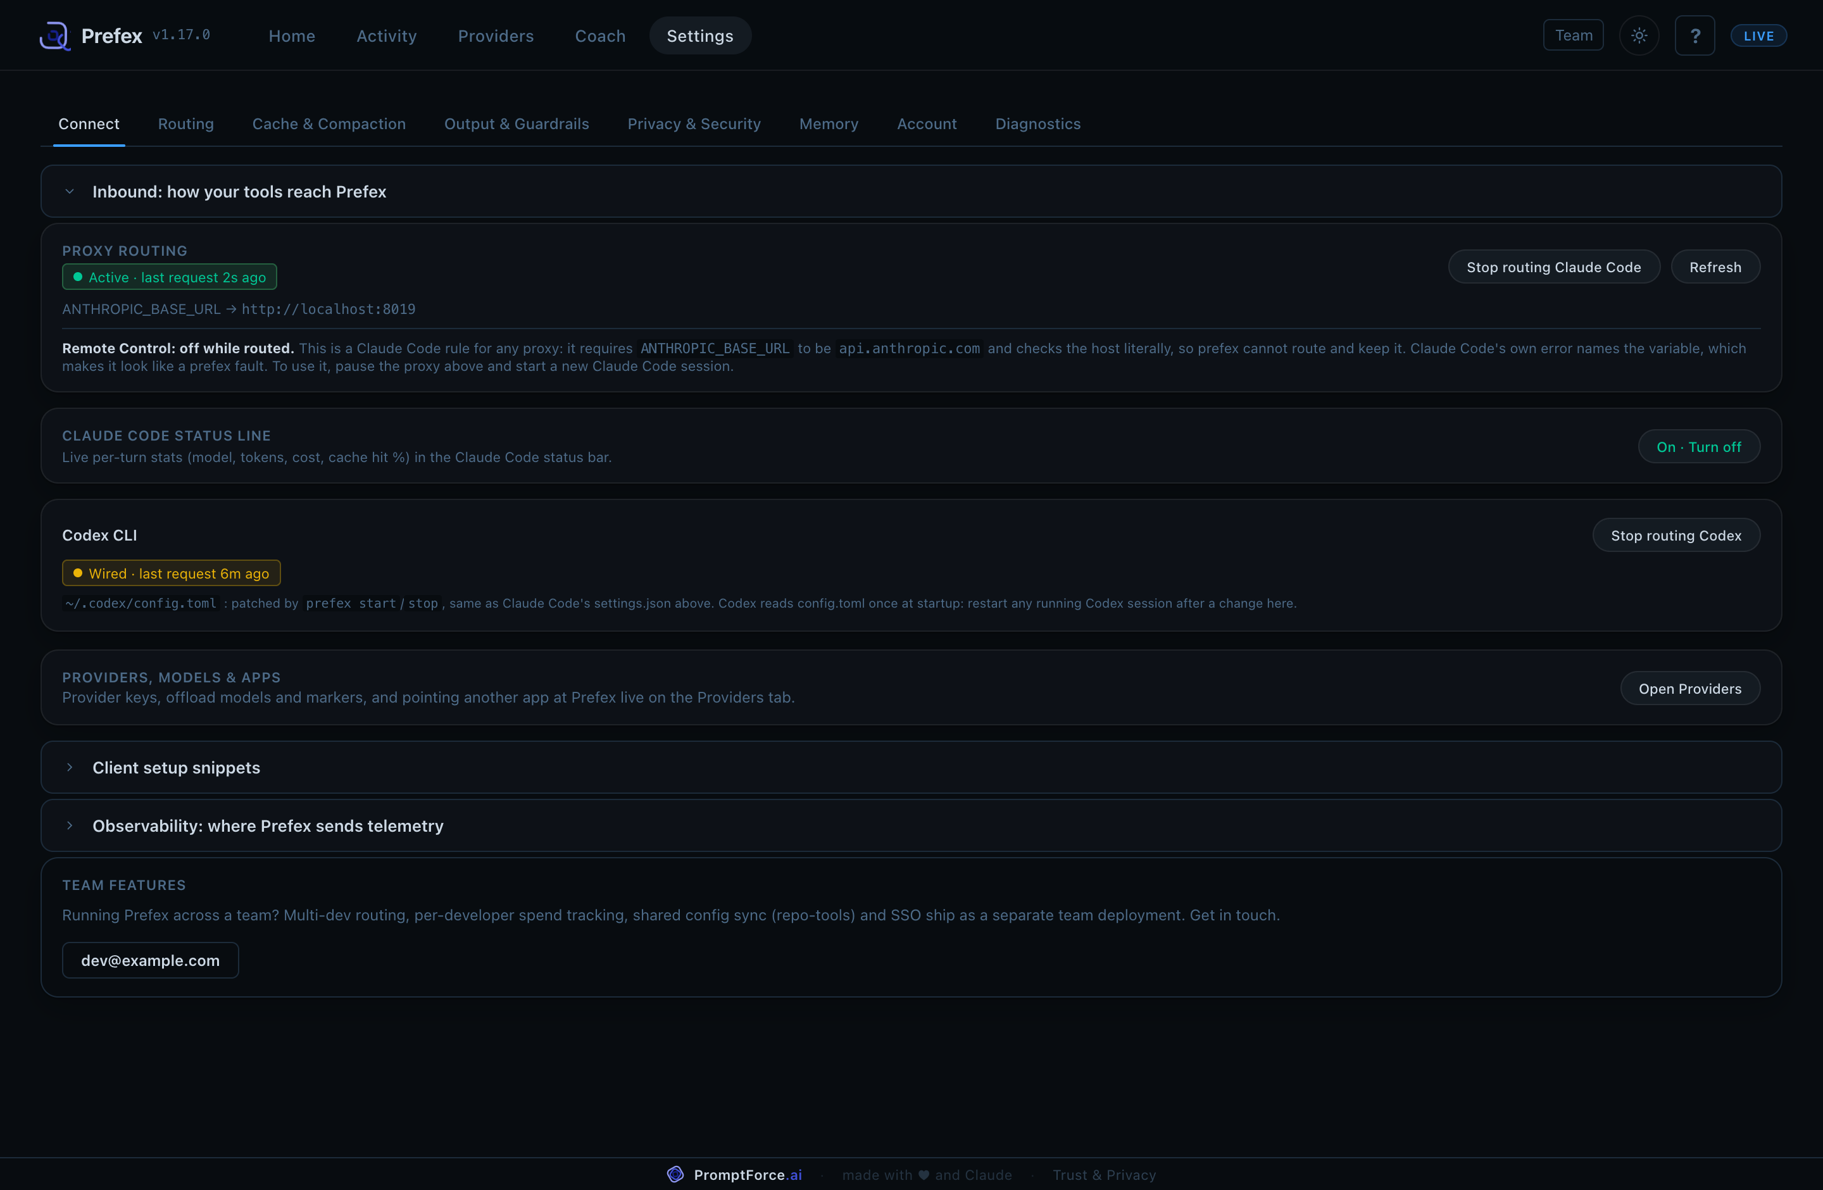Select the Memory tab
Screen dimensions: 1823x1190
[829, 124]
